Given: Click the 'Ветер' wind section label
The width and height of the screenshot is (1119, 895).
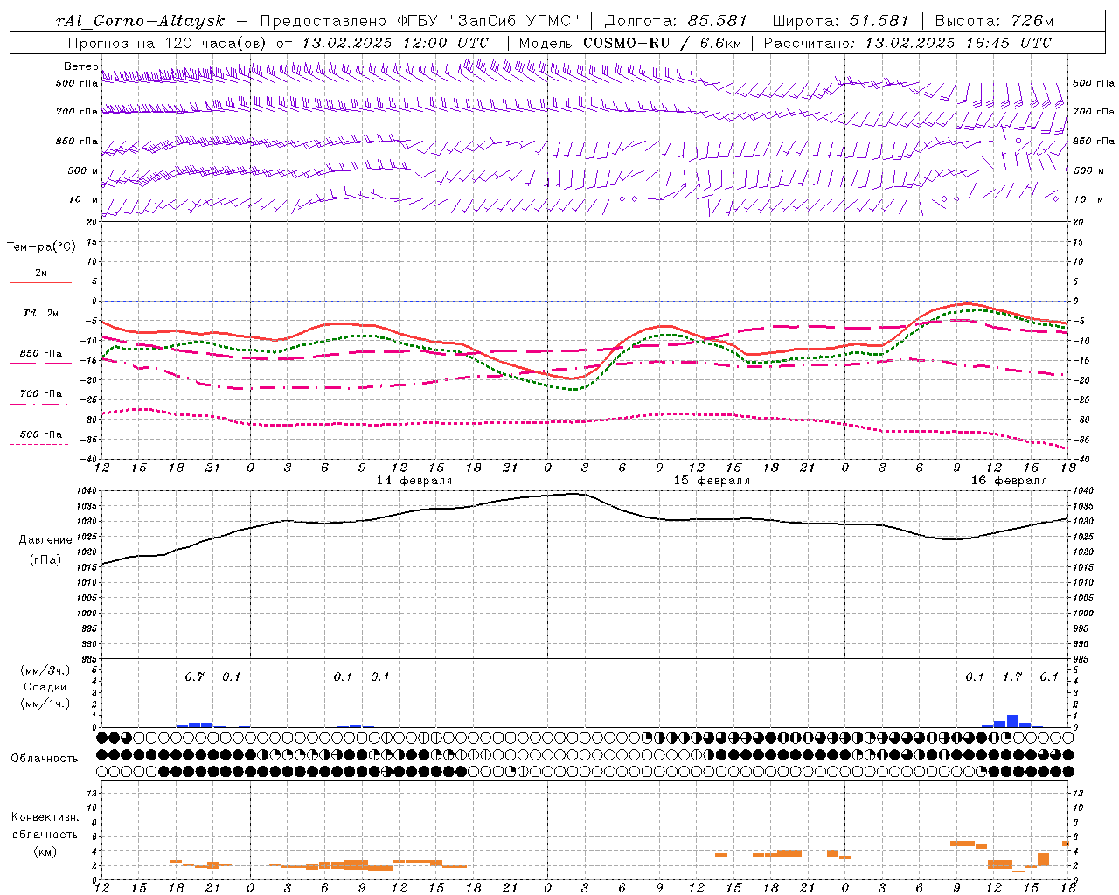Looking at the screenshot, I should [x=80, y=66].
